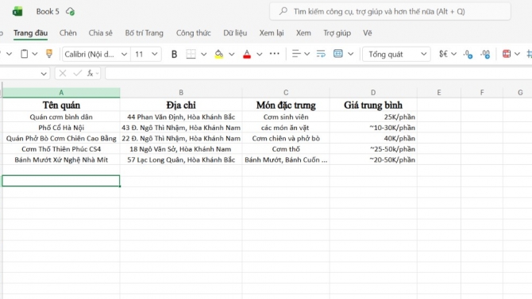Select column C header

[x=286, y=93]
